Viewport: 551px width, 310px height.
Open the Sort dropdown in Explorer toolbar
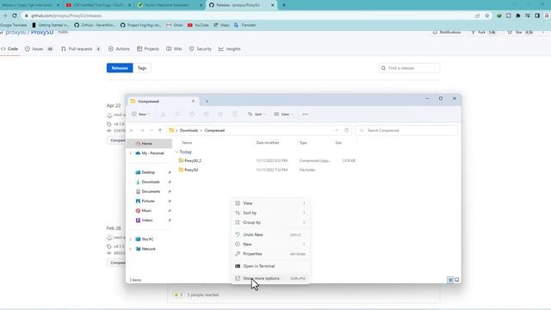coord(257,115)
